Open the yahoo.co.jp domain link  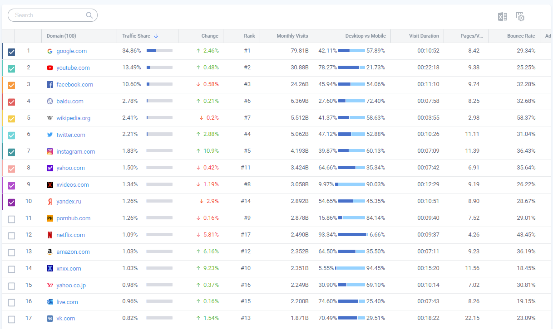71,285
